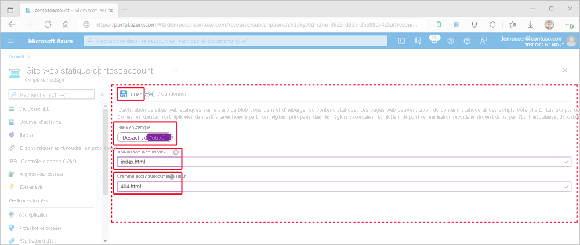Open the directories and subscriptions filter icon
This screenshot has height=245, width=580.
tap(418, 41)
